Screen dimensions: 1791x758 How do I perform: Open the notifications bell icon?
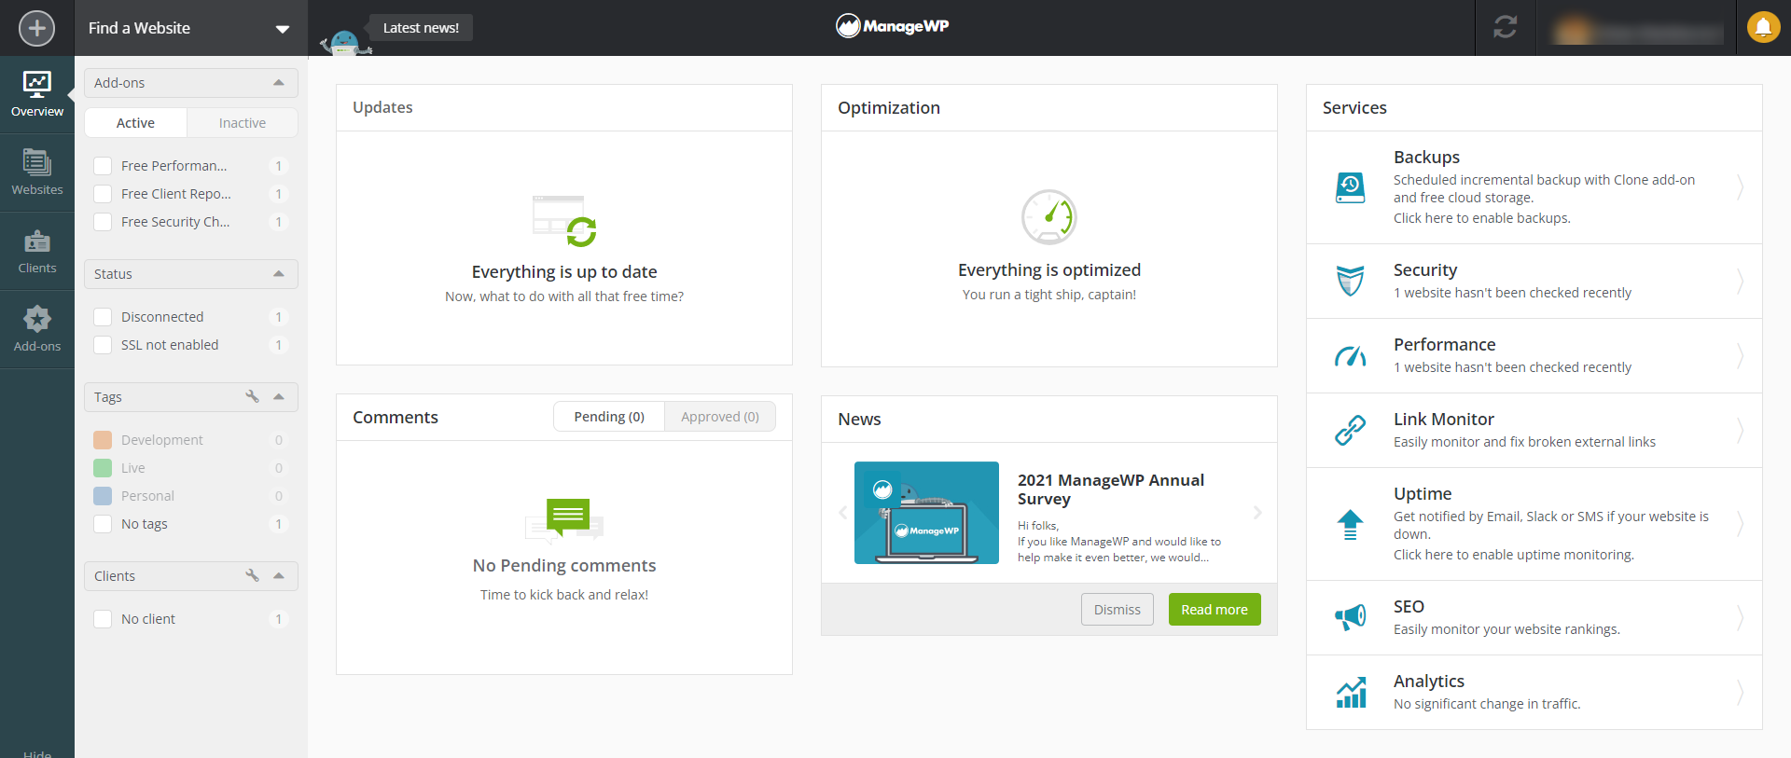[1763, 27]
